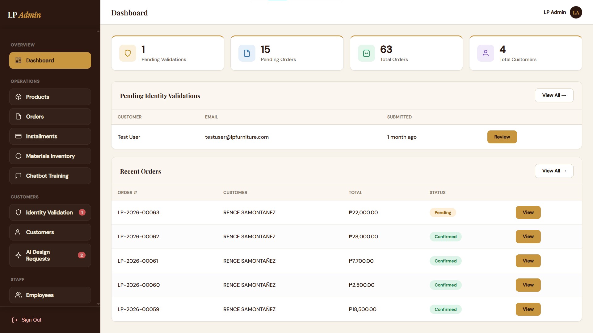Review Test User's identity validation

[x=502, y=137]
